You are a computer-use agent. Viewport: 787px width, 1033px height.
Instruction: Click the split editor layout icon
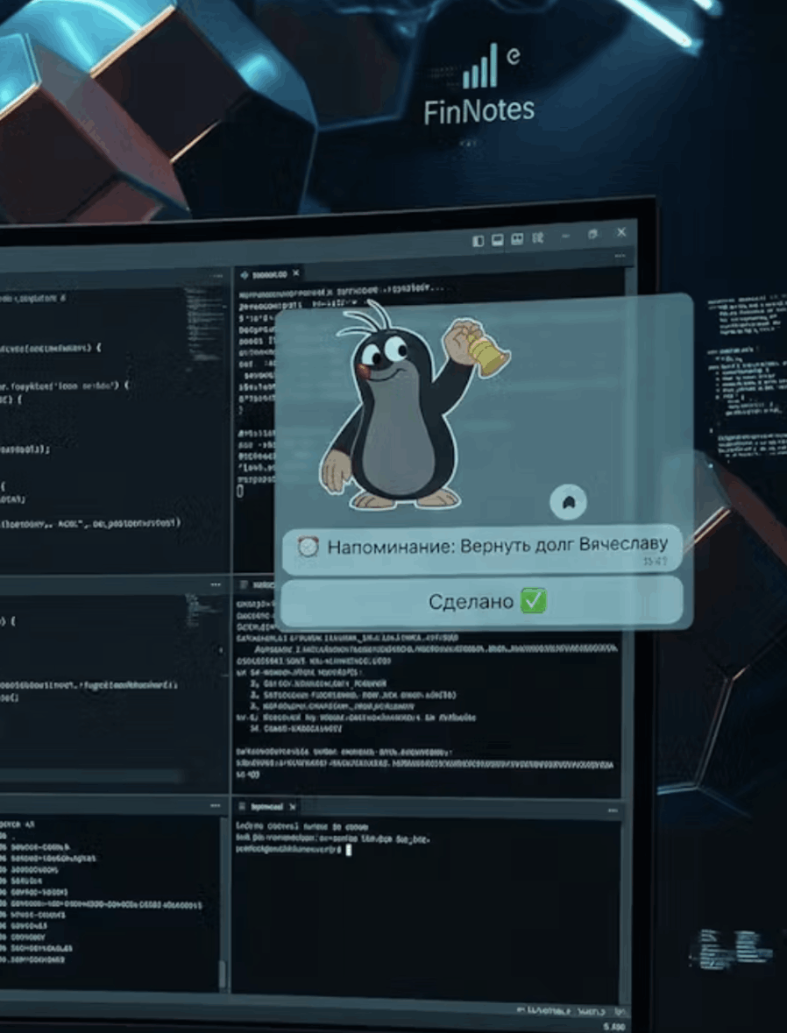(517, 239)
